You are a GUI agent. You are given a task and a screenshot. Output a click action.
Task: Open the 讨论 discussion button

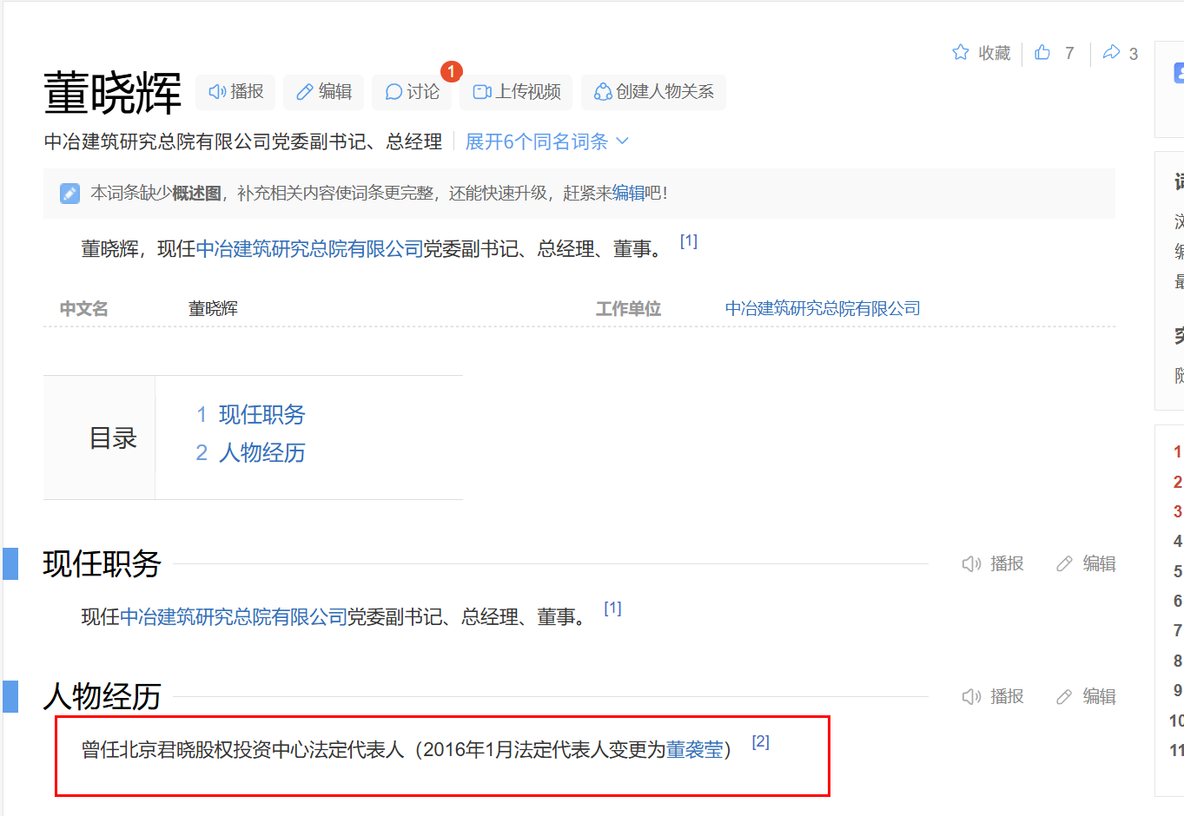(x=412, y=92)
